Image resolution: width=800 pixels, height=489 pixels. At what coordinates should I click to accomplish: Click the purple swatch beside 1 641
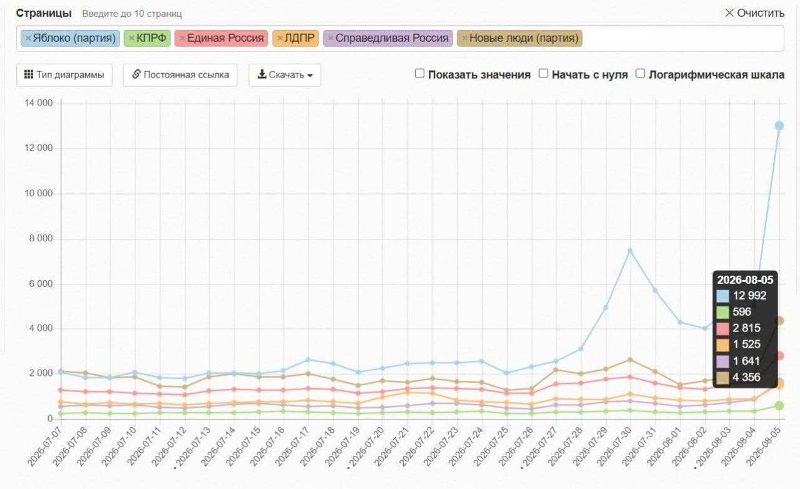[724, 361]
